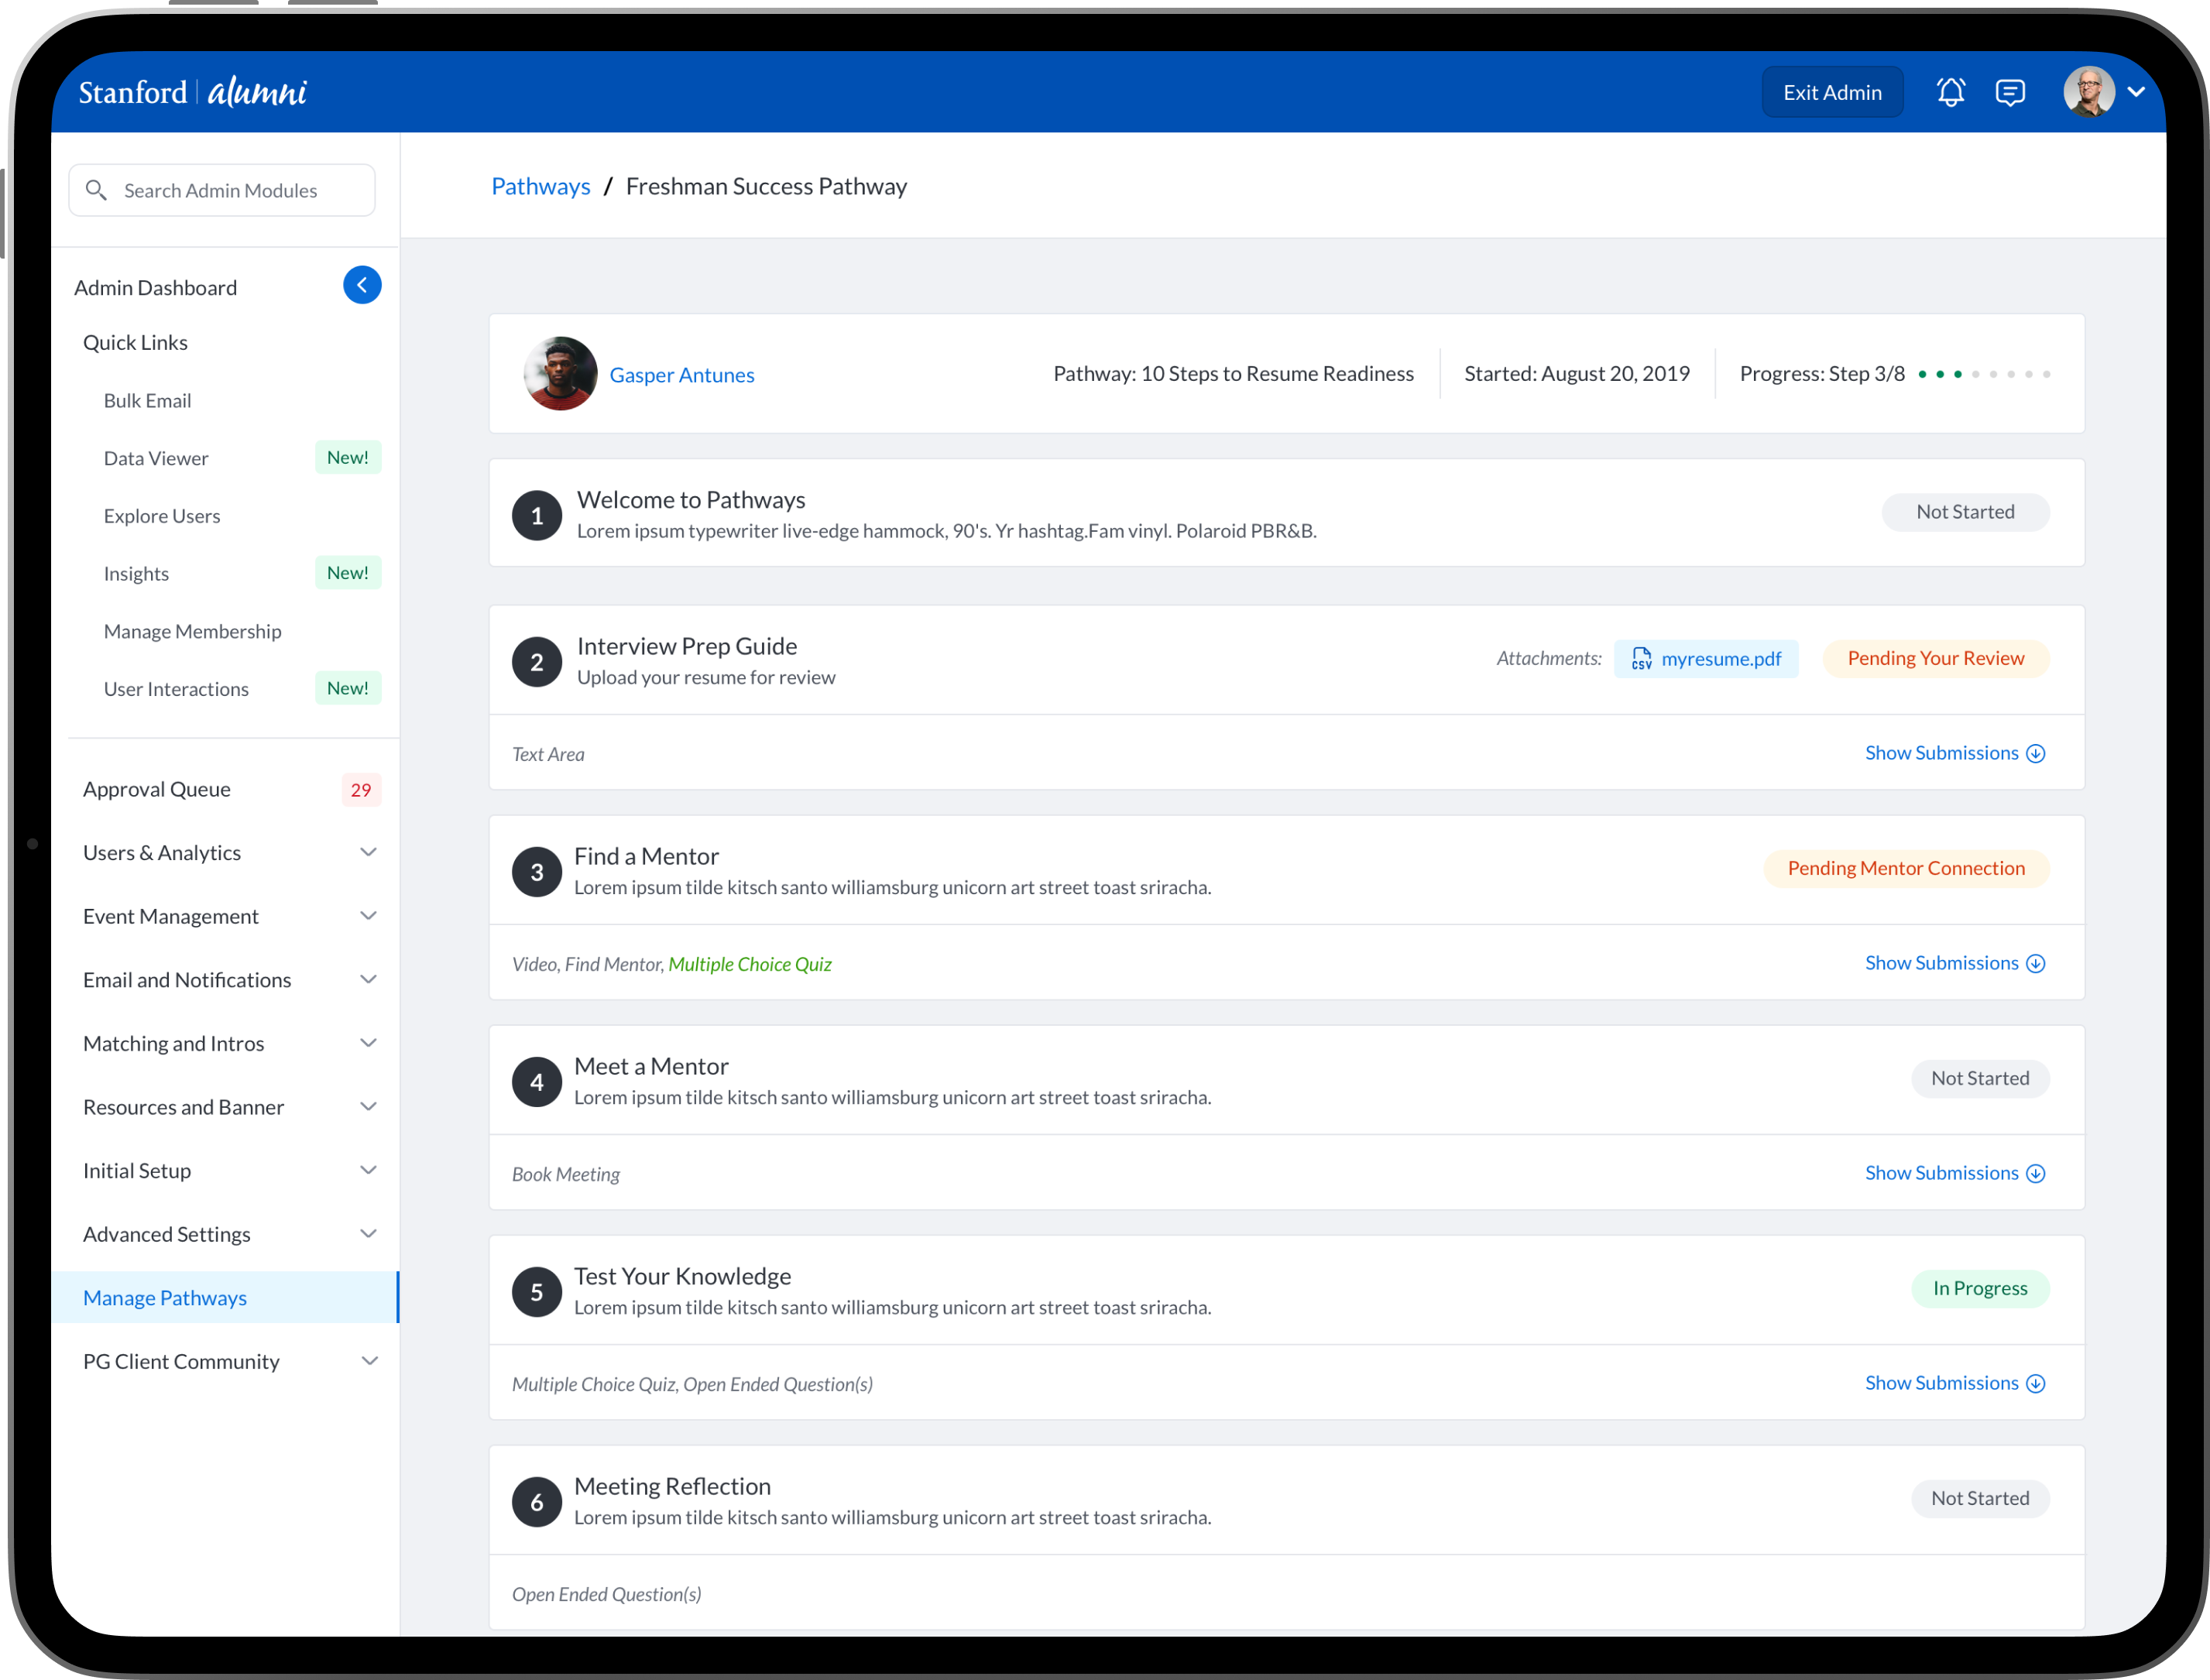Expand the Users & Analytics section
This screenshot has width=2210, height=1680.
point(368,852)
